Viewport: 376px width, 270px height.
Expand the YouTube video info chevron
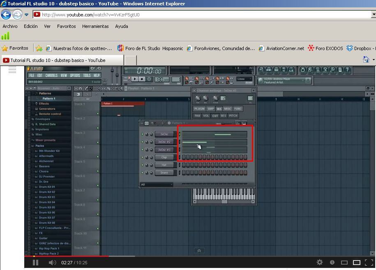[199, 250]
